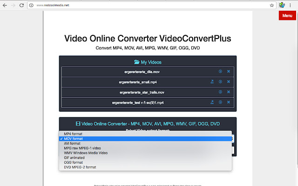Screen dimensions: 298x186
Task: Pick AVI format from the list
Action: 145,144
